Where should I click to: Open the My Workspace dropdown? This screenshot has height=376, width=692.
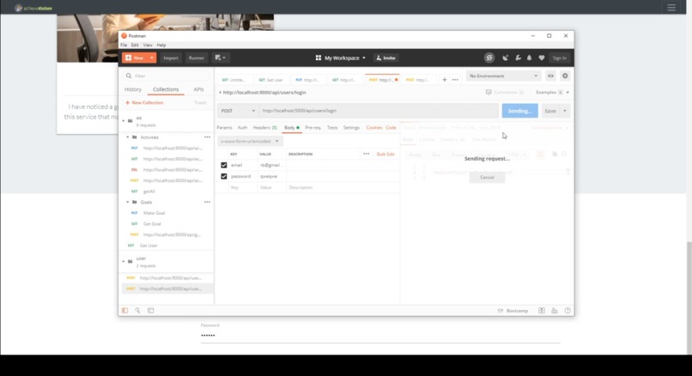tap(341, 58)
